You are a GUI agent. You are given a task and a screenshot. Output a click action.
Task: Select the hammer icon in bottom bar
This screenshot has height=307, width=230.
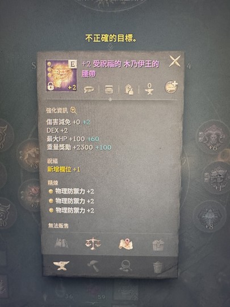click(93, 266)
